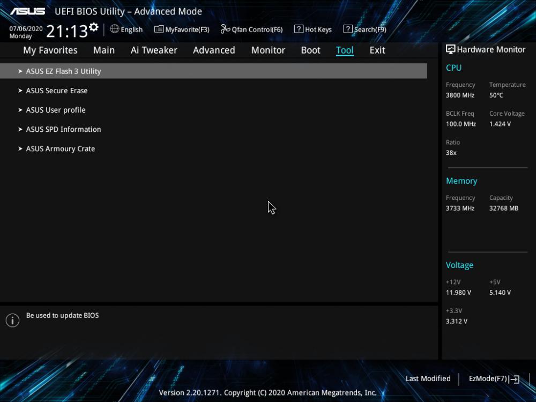Image resolution: width=536 pixels, height=402 pixels.
Task: Open ASUS EZ Flash 3 Utility
Action: (x=213, y=71)
